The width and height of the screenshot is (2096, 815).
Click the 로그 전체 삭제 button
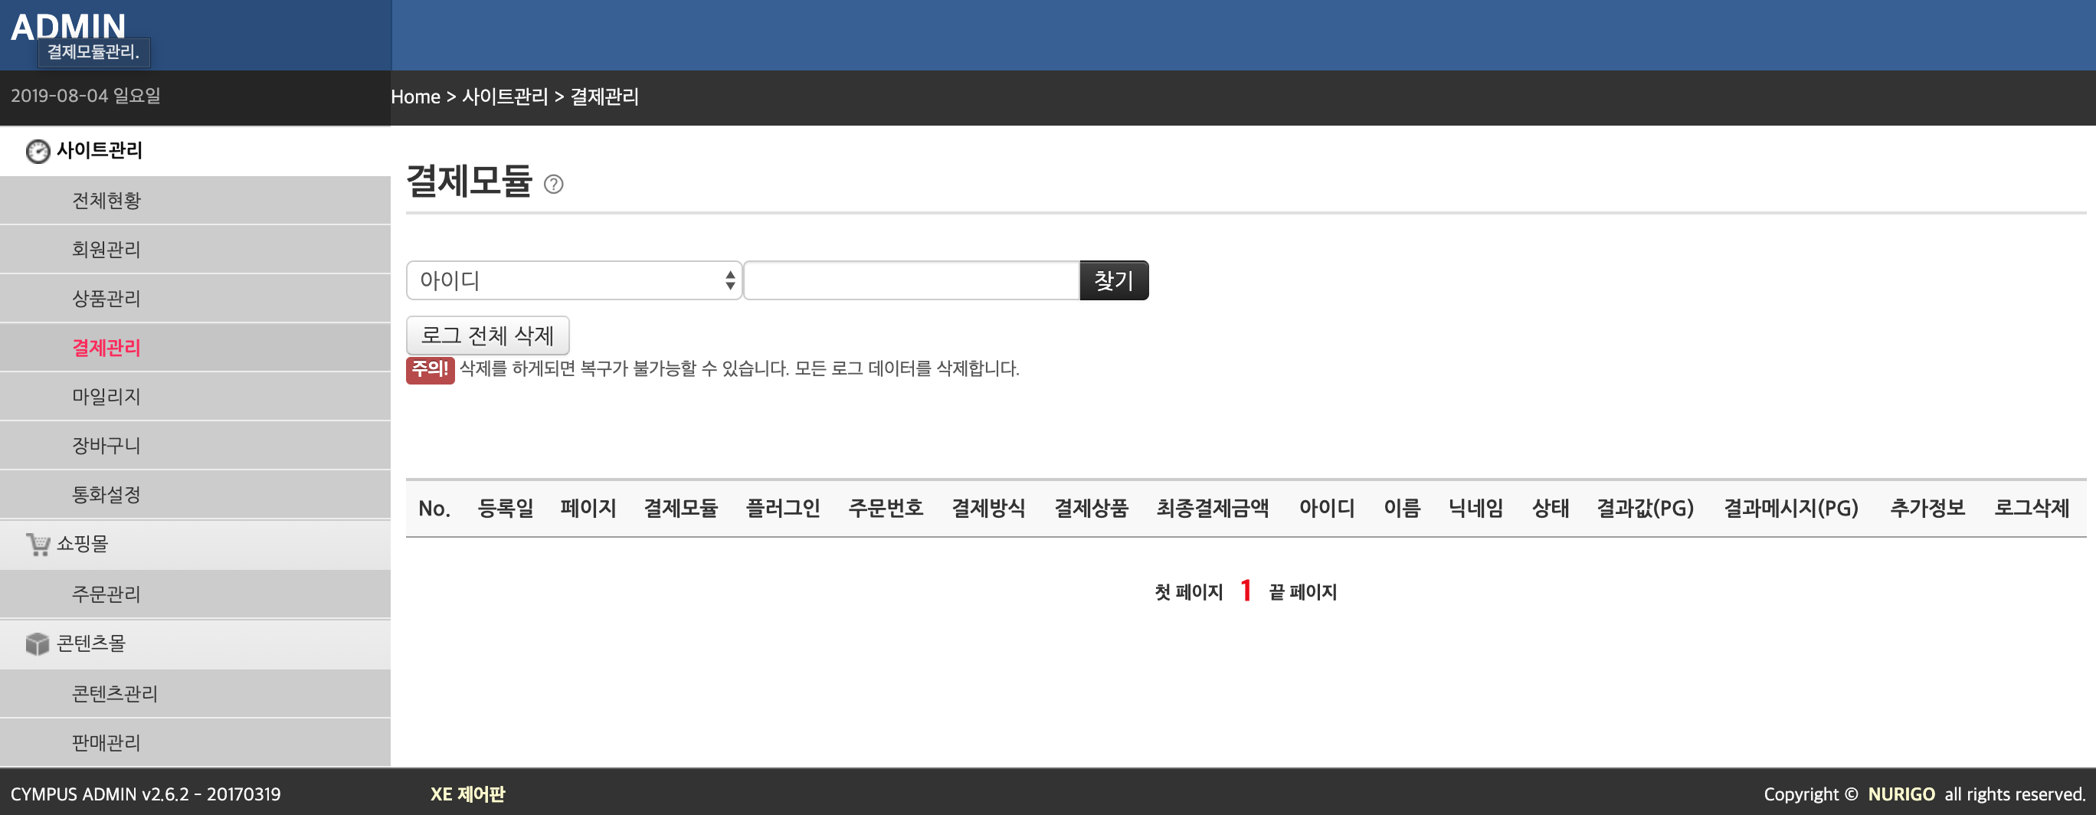[x=487, y=335]
